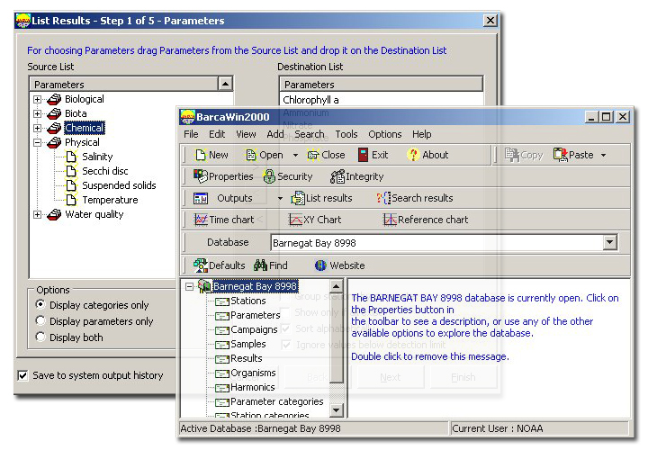The width and height of the screenshot is (648, 450).
Task: Click the Find binoculars icon
Action: coord(261,265)
